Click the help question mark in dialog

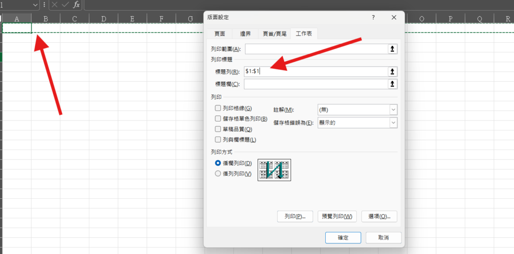373,17
